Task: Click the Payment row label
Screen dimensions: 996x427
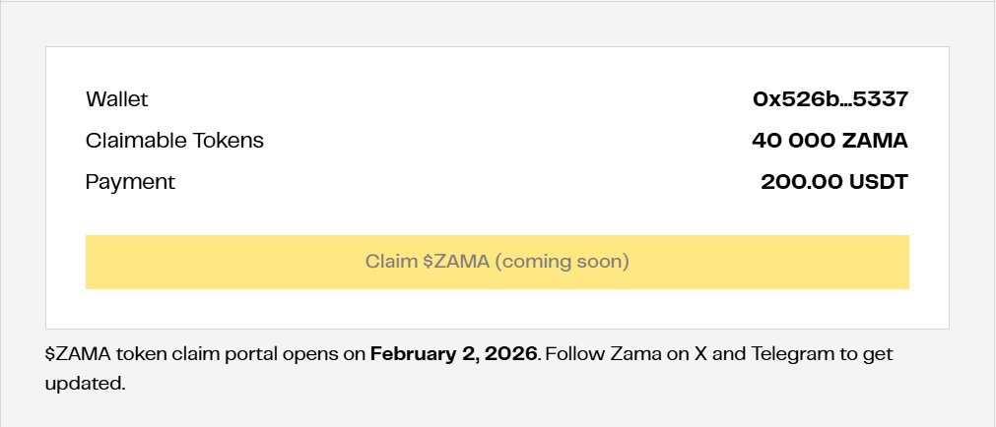Action: (130, 182)
